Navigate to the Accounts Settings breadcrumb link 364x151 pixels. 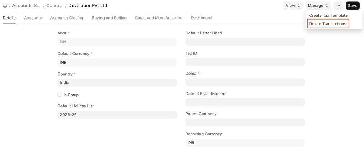(x=26, y=6)
